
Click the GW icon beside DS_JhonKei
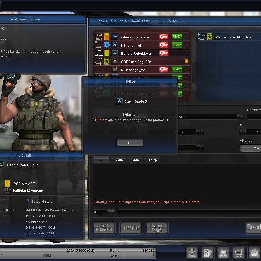pyautogui.click(x=164, y=45)
